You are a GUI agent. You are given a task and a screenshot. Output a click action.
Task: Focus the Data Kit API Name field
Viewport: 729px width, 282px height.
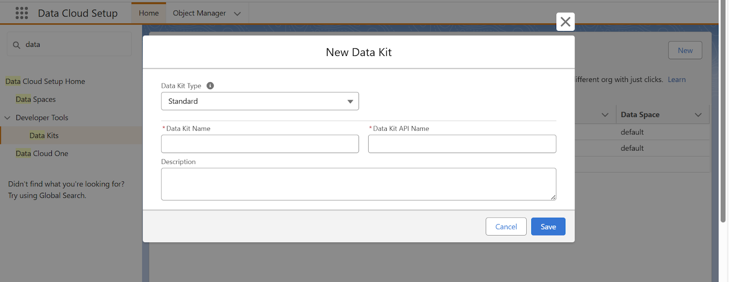(x=462, y=144)
